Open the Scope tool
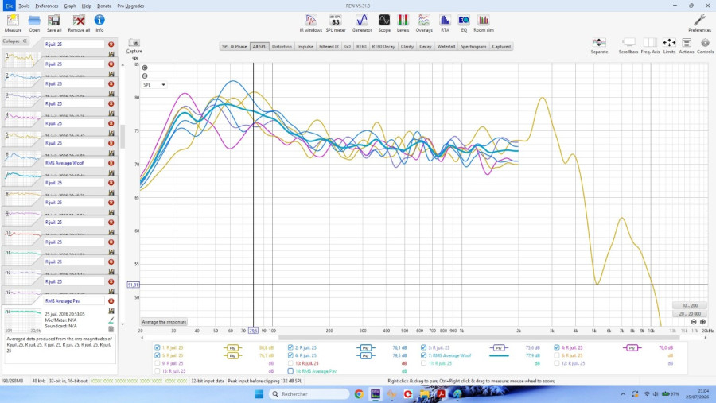The image size is (716, 403). pyautogui.click(x=384, y=23)
